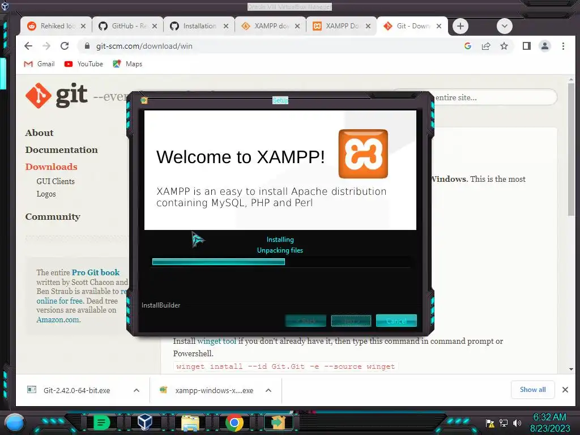Switch to the Installation GitHub tab
Screen dimensions: 580x435
click(199, 26)
